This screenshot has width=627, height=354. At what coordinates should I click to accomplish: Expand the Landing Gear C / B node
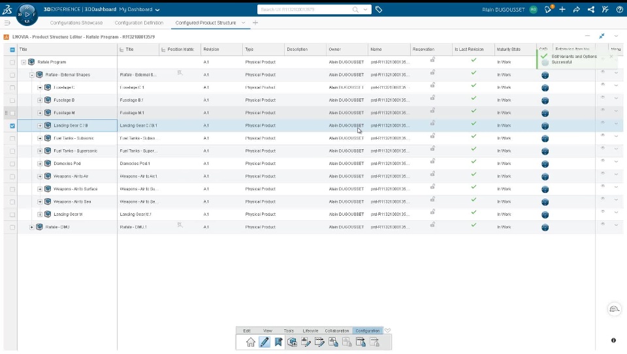click(40, 126)
